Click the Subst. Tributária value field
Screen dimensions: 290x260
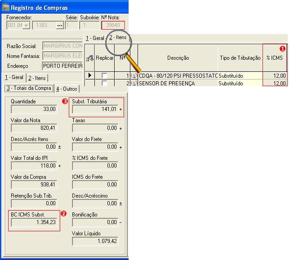(95, 109)
